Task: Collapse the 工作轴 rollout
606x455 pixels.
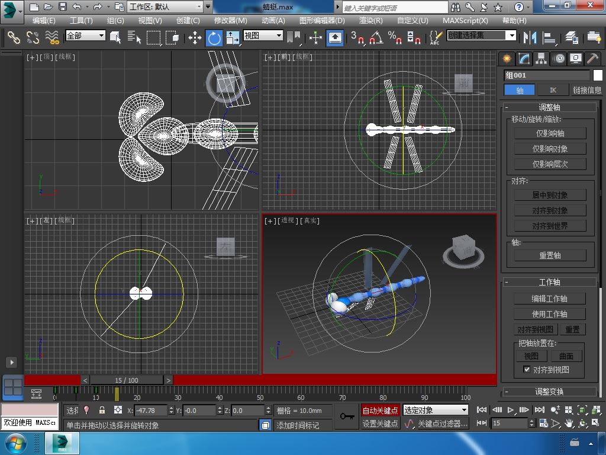Action: [549, 282]
